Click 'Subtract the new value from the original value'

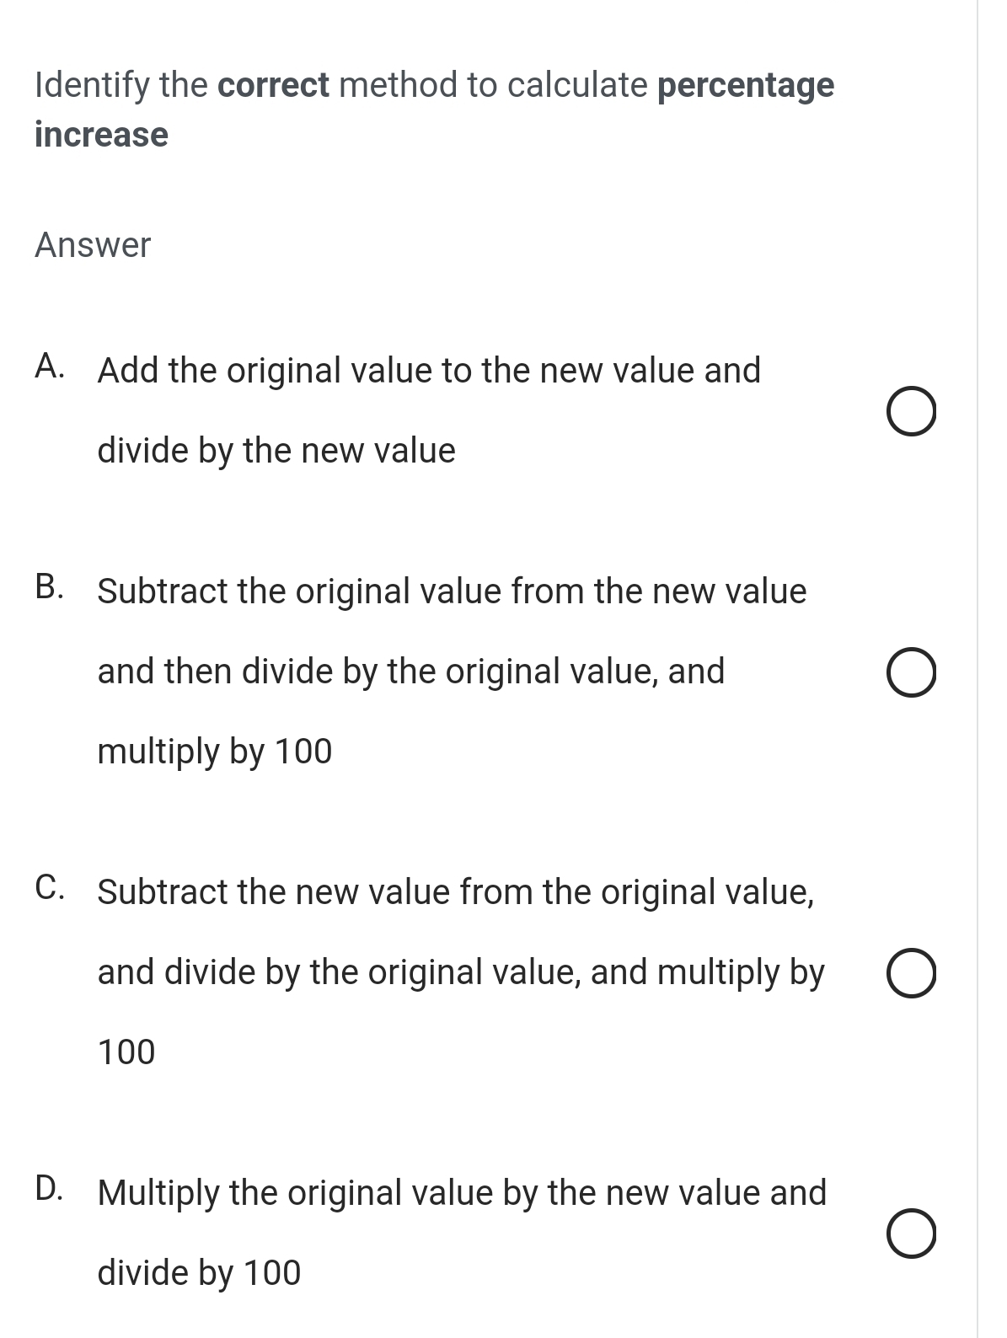(456, 892)
